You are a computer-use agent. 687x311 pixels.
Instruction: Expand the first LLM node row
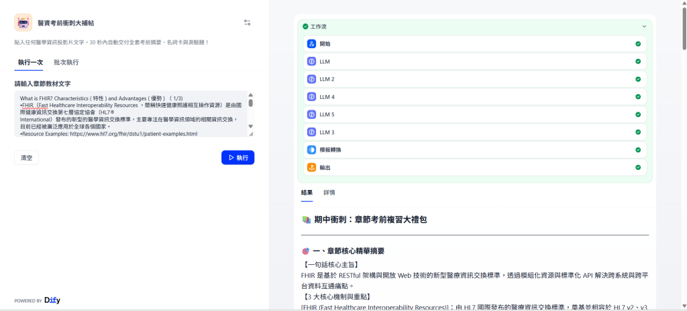(475, 62)
